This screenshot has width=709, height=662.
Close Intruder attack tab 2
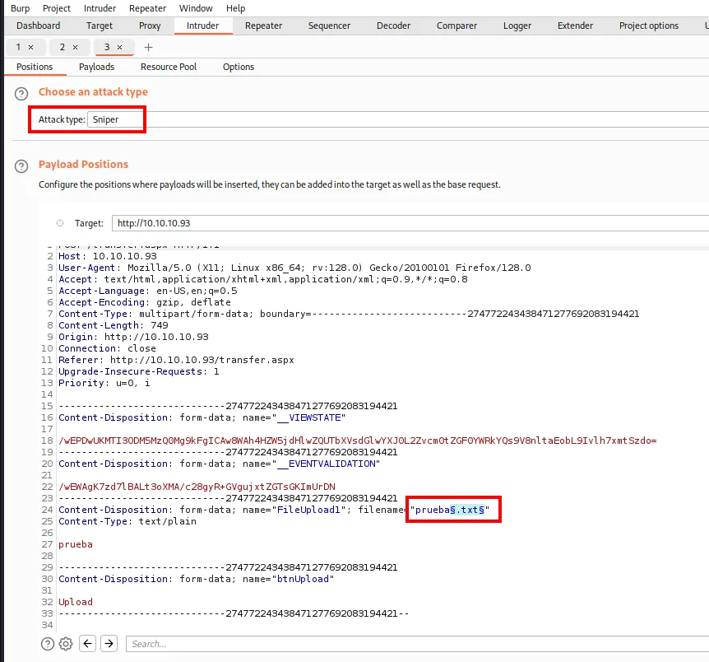click(x=75, y=47)
